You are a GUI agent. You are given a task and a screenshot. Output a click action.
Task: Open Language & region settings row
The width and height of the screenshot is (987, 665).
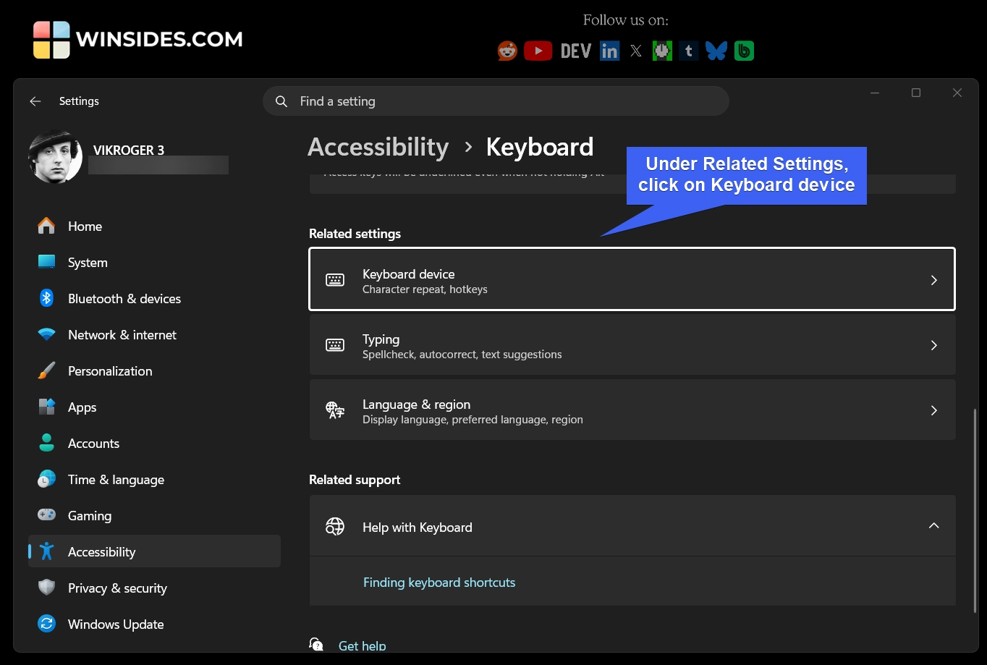(632, 410)
